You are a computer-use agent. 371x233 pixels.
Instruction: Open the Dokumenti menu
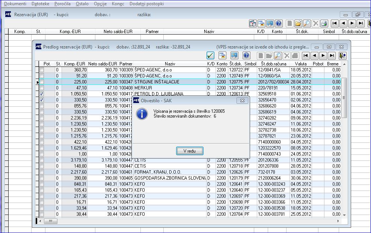15,3
